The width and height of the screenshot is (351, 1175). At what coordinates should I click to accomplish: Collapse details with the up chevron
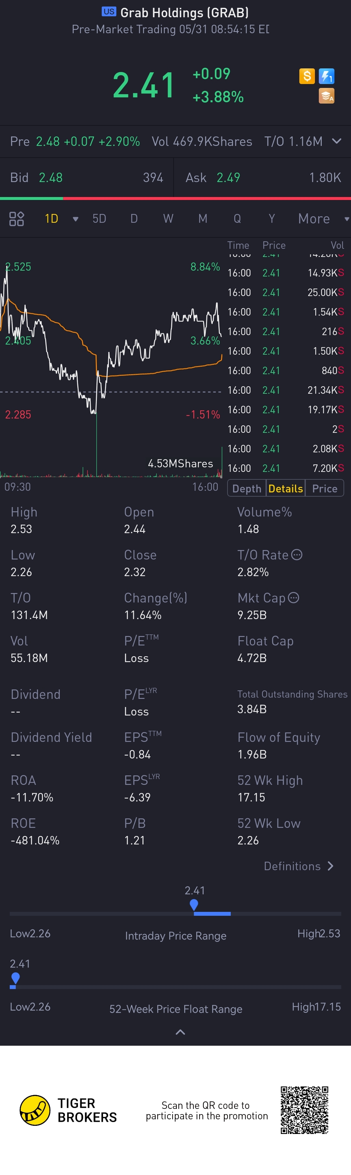pyautogui.click(x=180, y=1032)
